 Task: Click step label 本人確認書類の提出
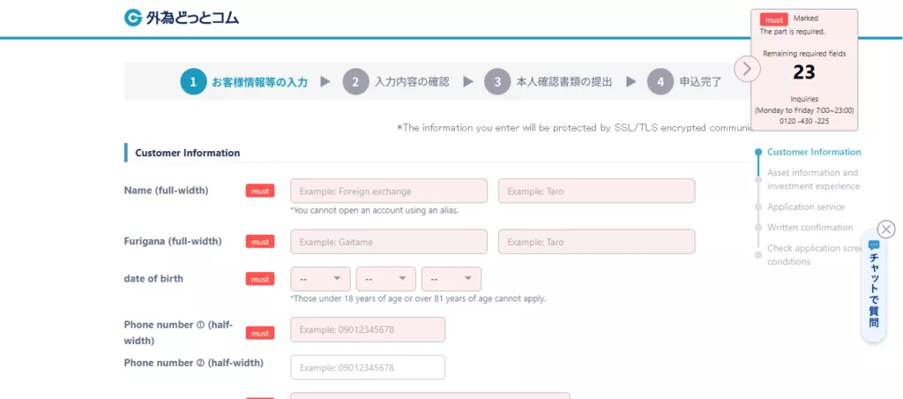click(x=563, y=82)
